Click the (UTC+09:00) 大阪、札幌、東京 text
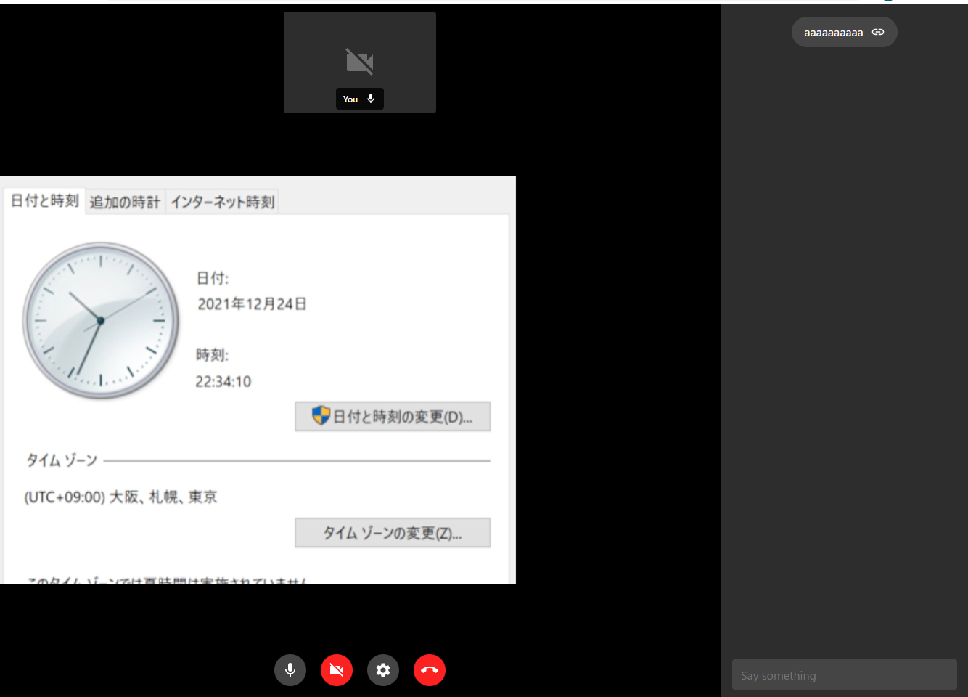This screenshot has height=697, width=968. tap(121, 497)
